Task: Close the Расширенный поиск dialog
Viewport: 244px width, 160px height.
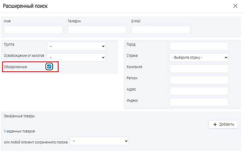Action: pyautogui.click(x=236, y=6)
